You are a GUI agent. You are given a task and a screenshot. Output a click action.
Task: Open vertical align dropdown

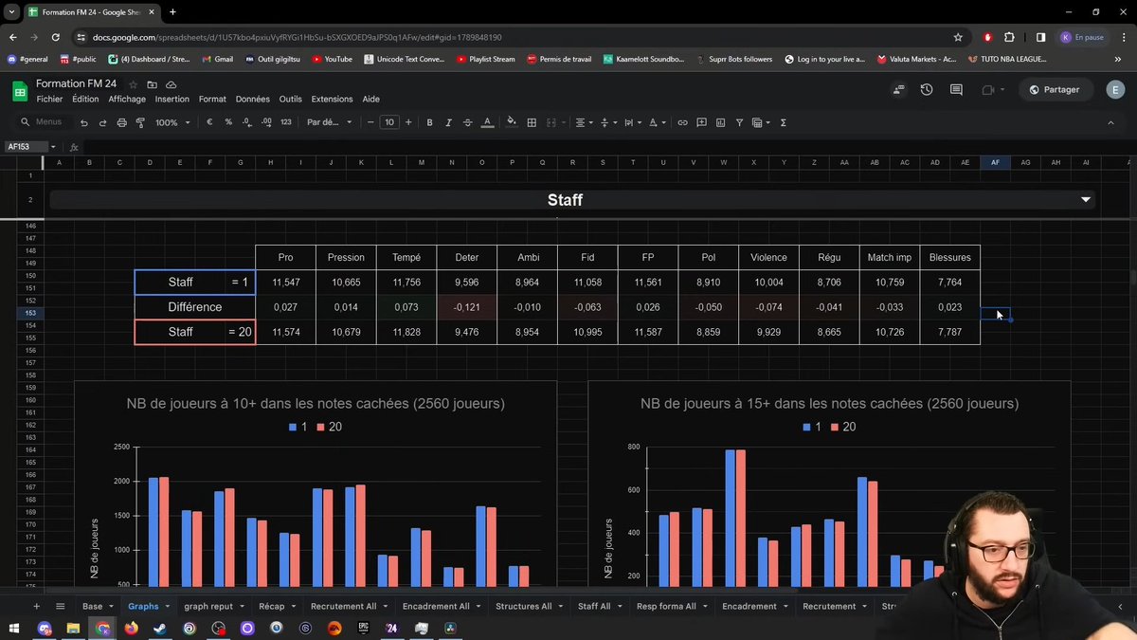608,122
